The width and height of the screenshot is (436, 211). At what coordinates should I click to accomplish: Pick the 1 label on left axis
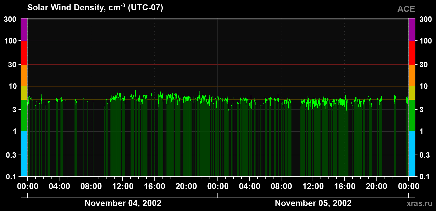15,131
